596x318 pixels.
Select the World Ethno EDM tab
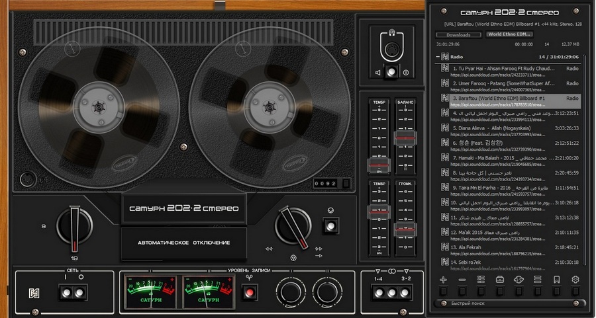(509, 34)
